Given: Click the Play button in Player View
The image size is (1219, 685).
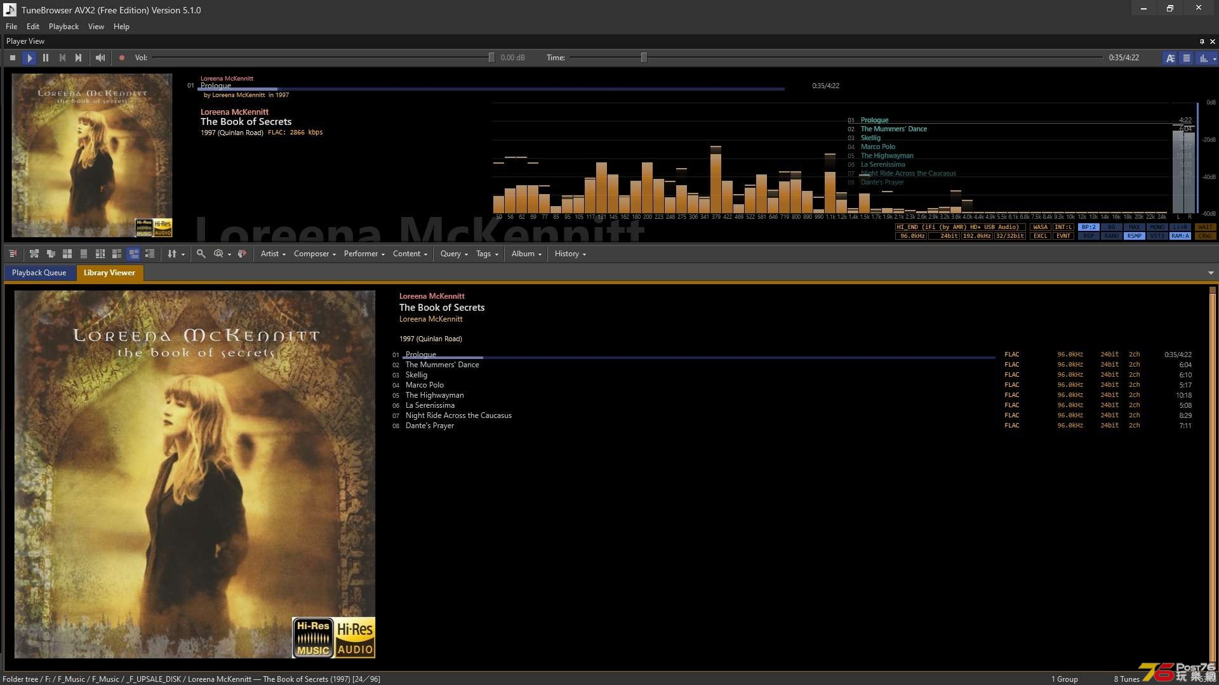Looking at the screenshot, I should (x=29, y=58).
